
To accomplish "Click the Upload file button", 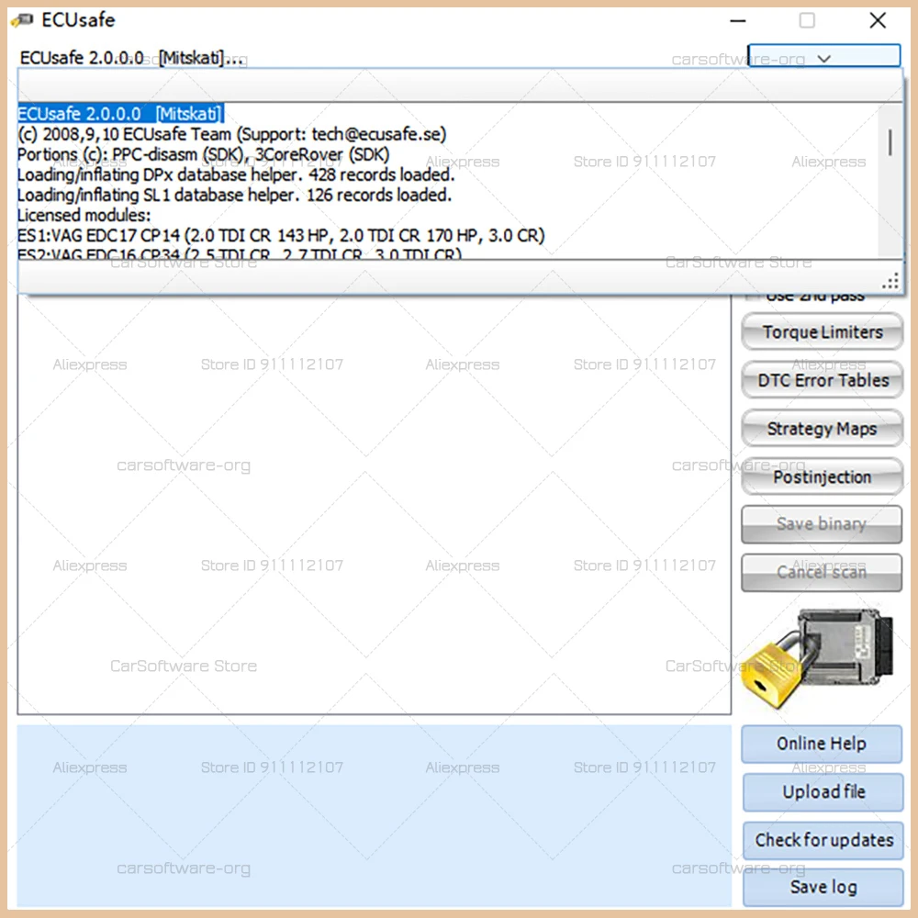I will 823,791.
